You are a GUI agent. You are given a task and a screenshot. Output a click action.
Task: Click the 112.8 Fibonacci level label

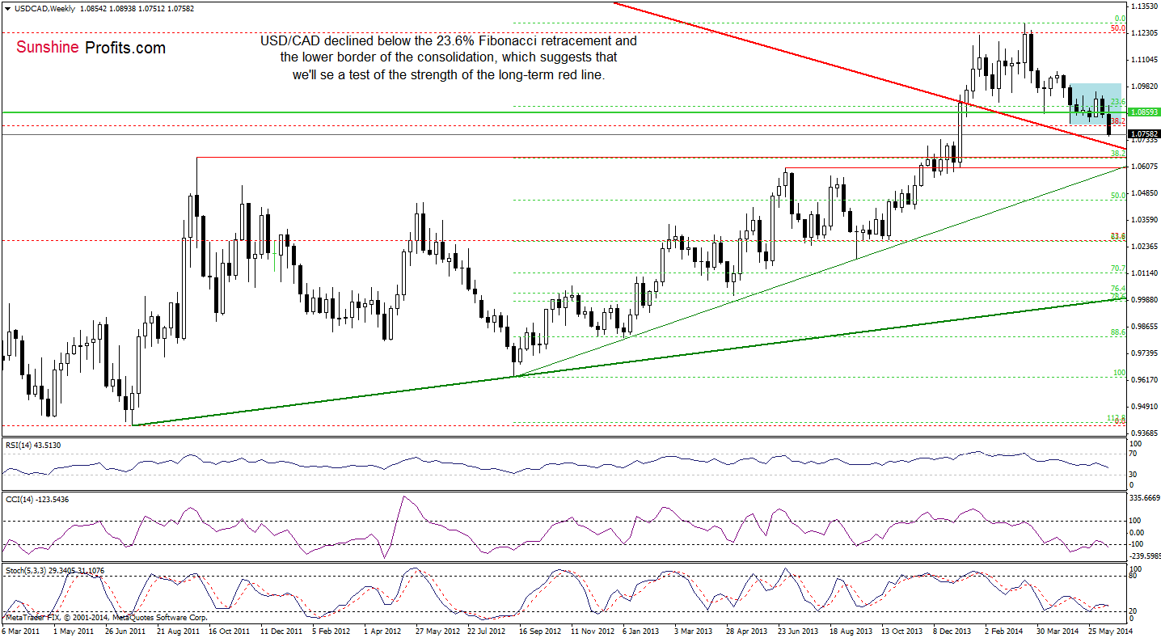tap(1117, 418)
